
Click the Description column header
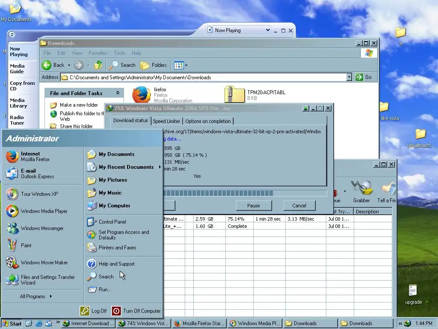tap(373, 212)
